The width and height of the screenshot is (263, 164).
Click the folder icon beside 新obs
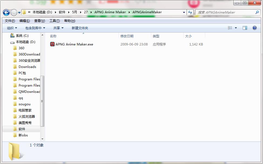coord(15,135)
